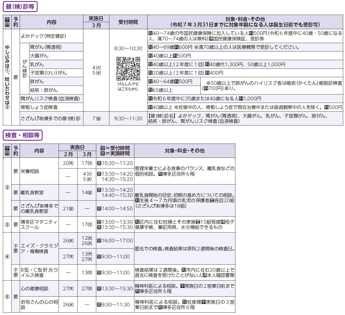Viewport: 345px width, 315px height.
Task: Click the '7(金)' date cell
Action: click(97, 118)
